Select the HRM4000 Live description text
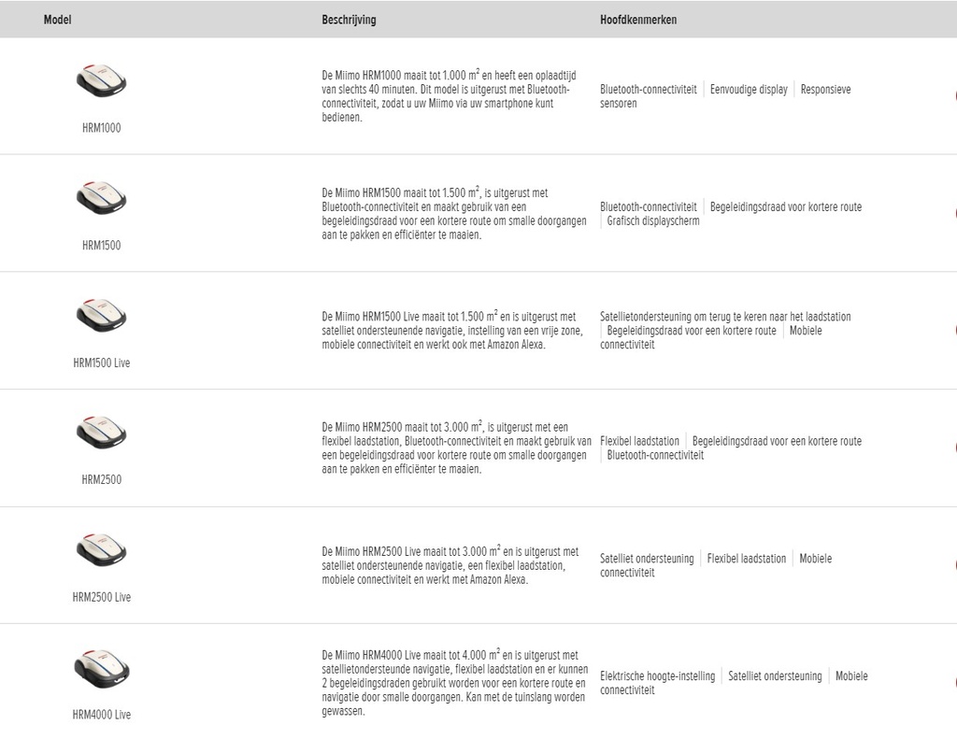The height and width of the screenshot is (739, 957). 455,683
